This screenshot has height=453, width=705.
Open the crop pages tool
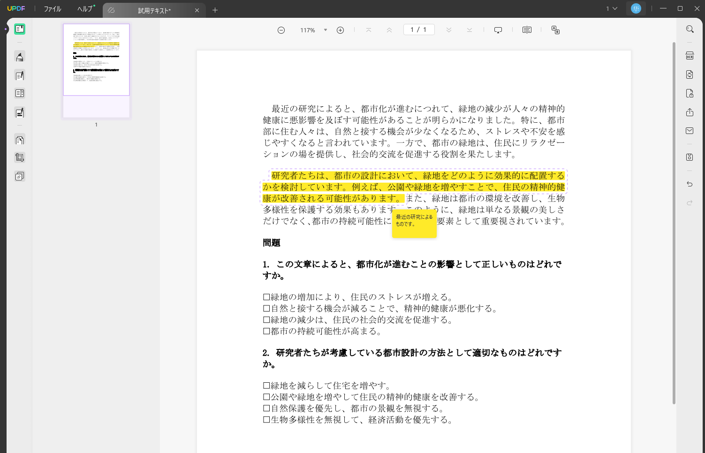click(x=19, y=157)
